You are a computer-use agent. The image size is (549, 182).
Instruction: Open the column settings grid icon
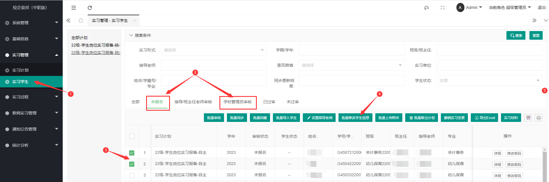(x=528, y=118)
